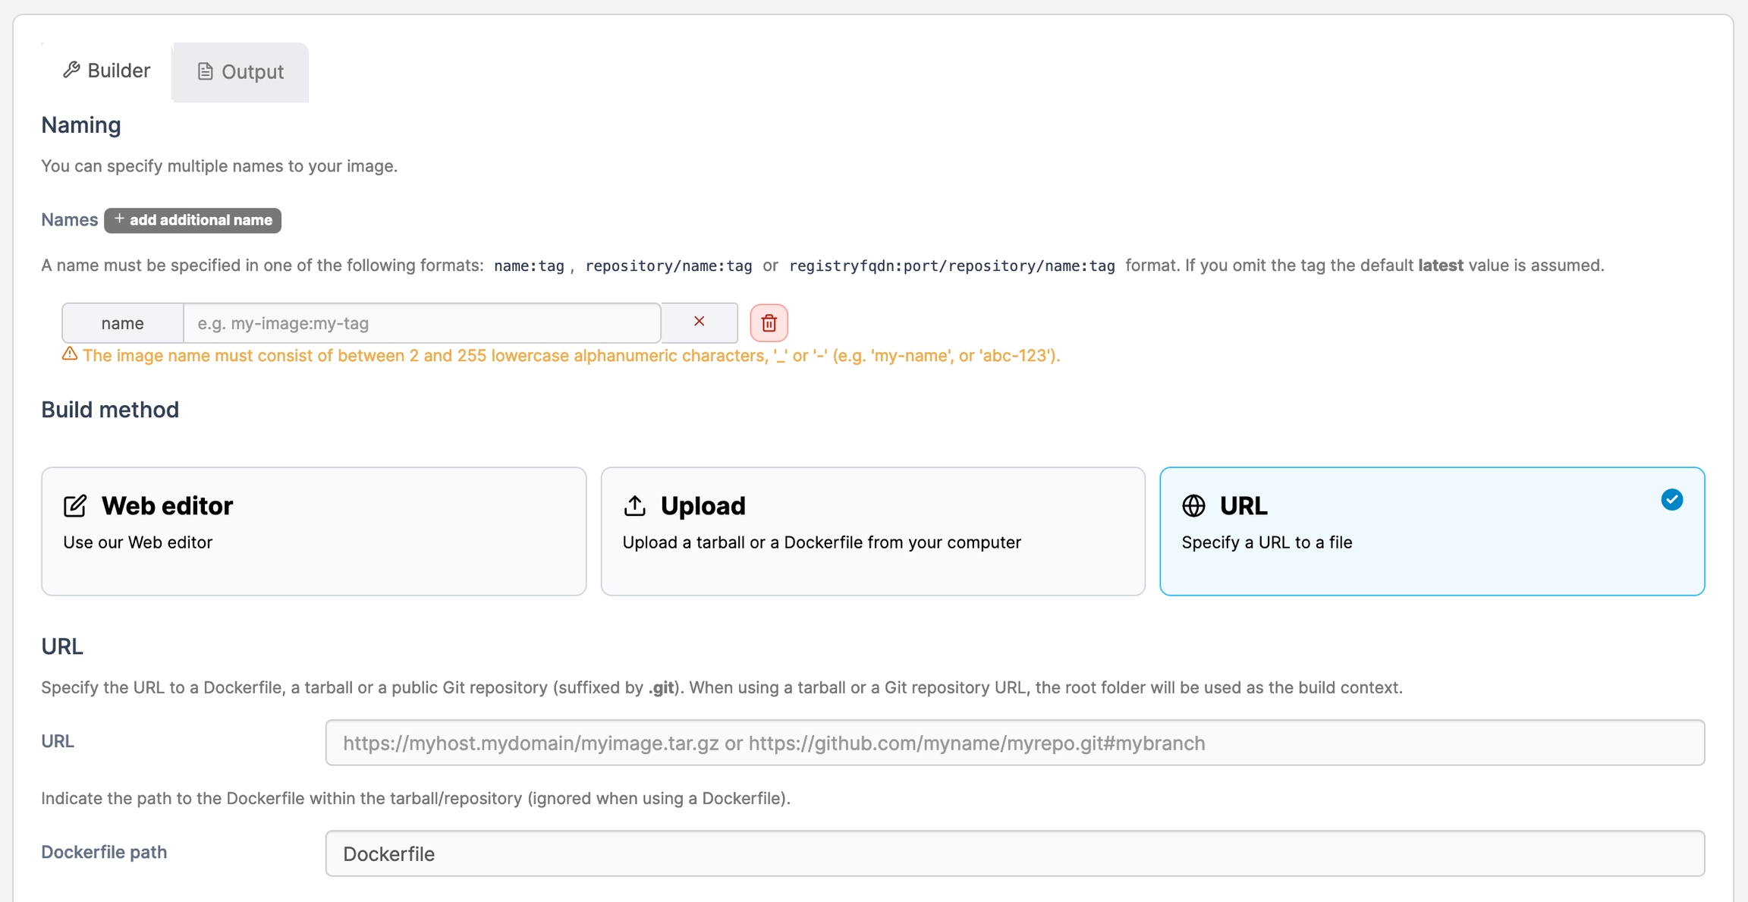The image size is (1748, 902).
Task: Select the Web editor build method
Action: [x=313, y=531]
